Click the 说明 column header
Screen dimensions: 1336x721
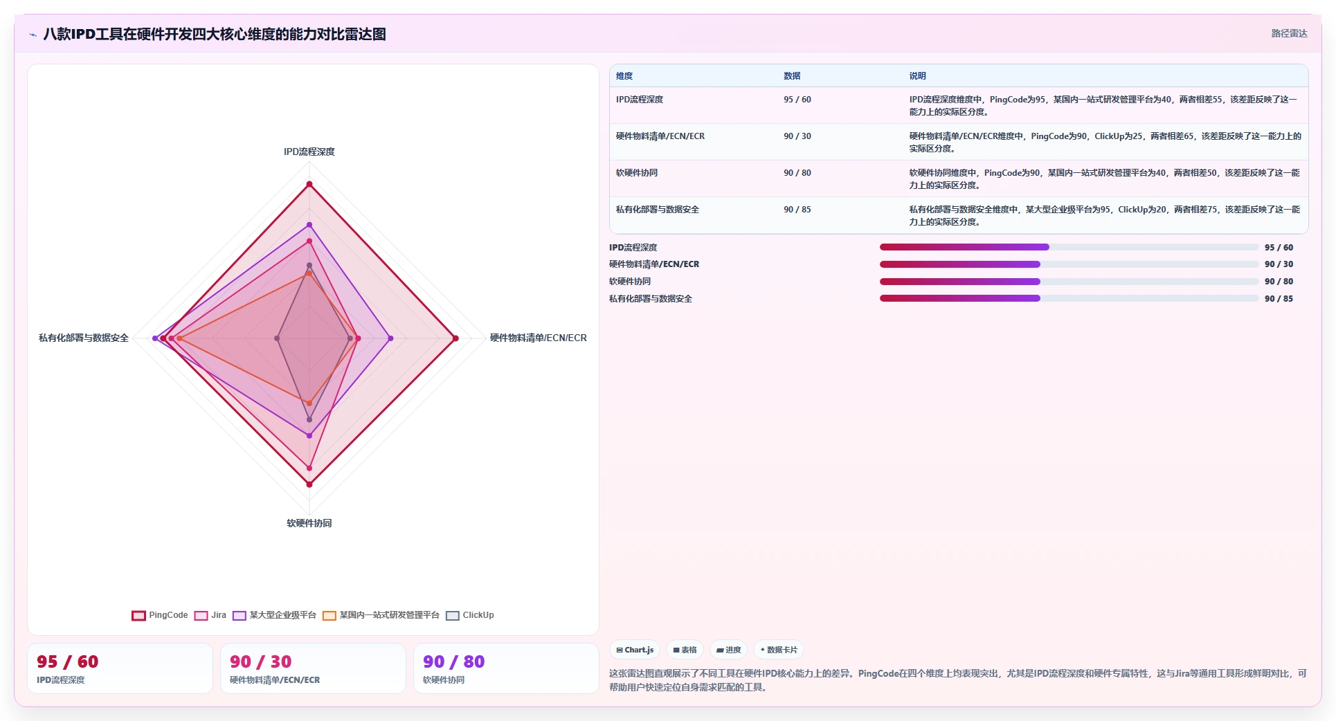pyautogui.click(x=917, y=76)
